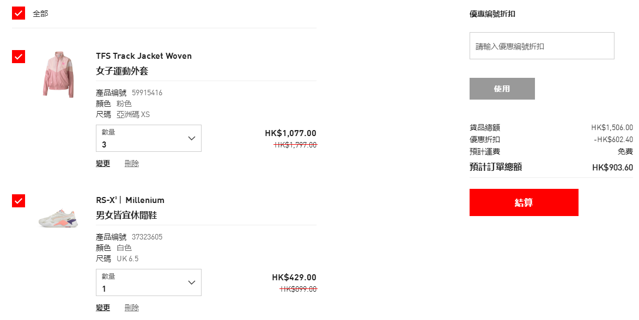Click chevron arrow in sneaker quantity box

point(192,282)
